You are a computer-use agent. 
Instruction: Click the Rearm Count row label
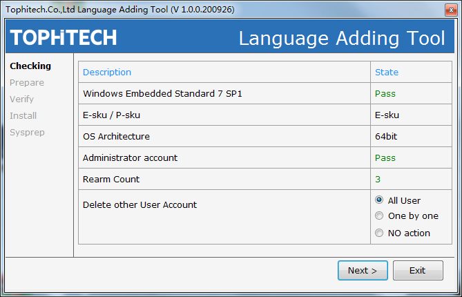pos(111,180)
